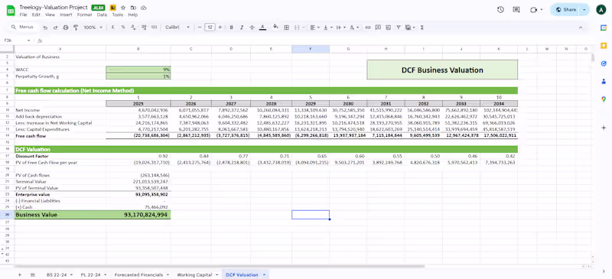
Task: Format as currency icon
Action: coord(112,28)
